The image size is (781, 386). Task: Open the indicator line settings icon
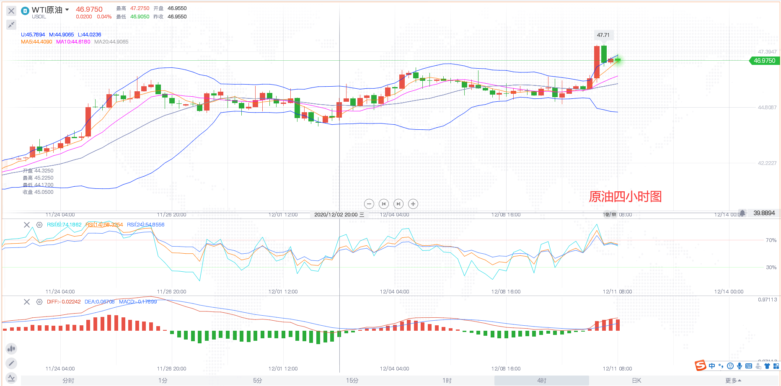[x=11, y=378]
